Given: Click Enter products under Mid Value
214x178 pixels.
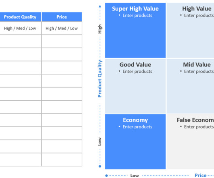Looking at the screenshot, I should point(199,71).
